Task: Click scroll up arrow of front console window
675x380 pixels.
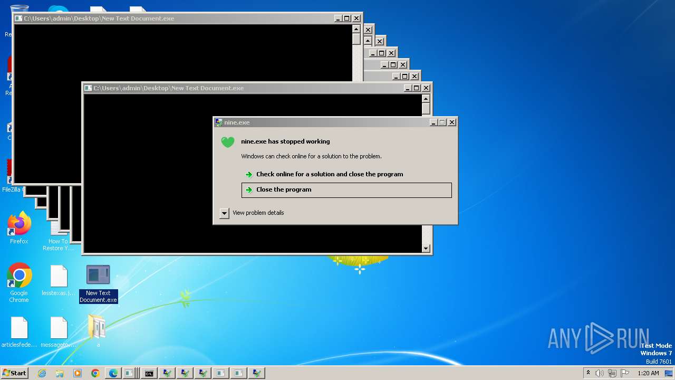Action: click(426, 99)
